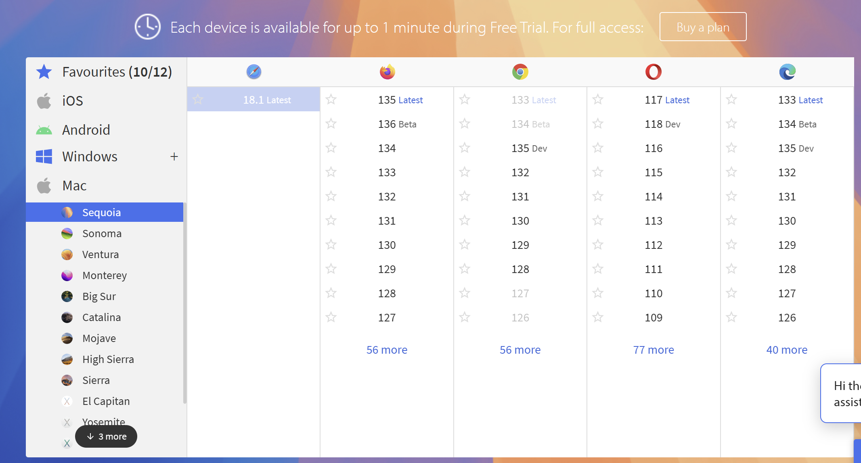Star Firefox 135 Latest as favourite

click(x=331, y=99)
